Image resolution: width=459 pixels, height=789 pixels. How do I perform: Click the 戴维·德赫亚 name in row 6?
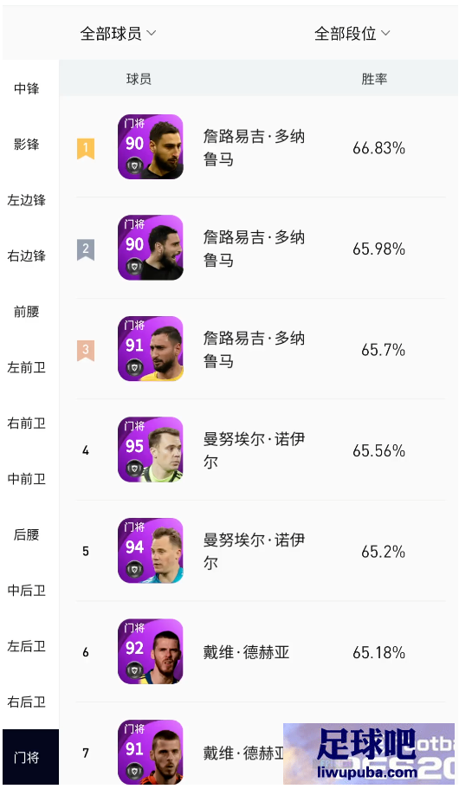[x=246, y=653]
